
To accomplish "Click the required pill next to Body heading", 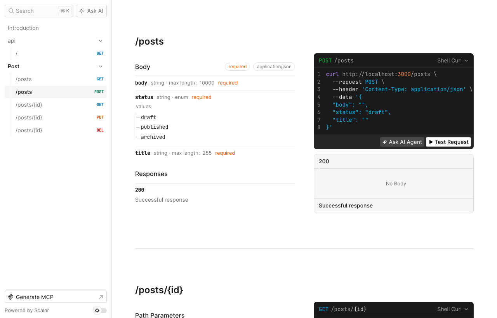I will click(x=237, y=67).
